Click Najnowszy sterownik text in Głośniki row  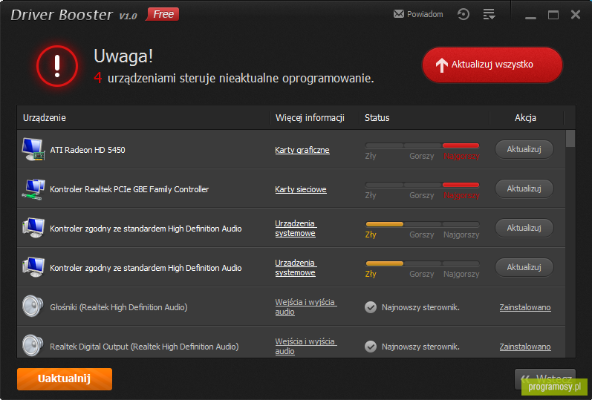[x=420, y=307]
